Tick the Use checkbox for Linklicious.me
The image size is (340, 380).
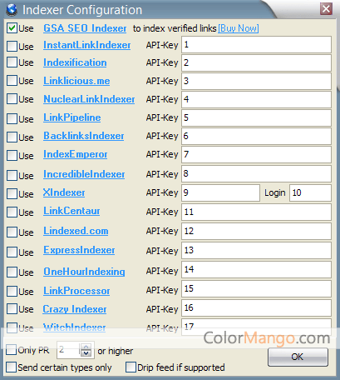12,81
